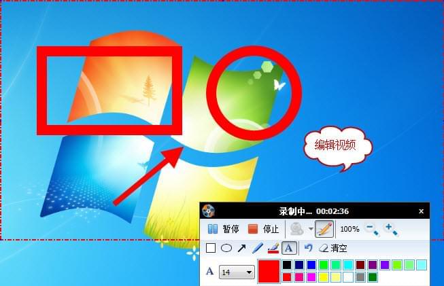Select the arrow drawing tool

point(241,248)
